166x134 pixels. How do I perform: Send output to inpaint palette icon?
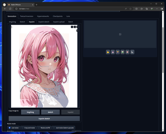128,52
